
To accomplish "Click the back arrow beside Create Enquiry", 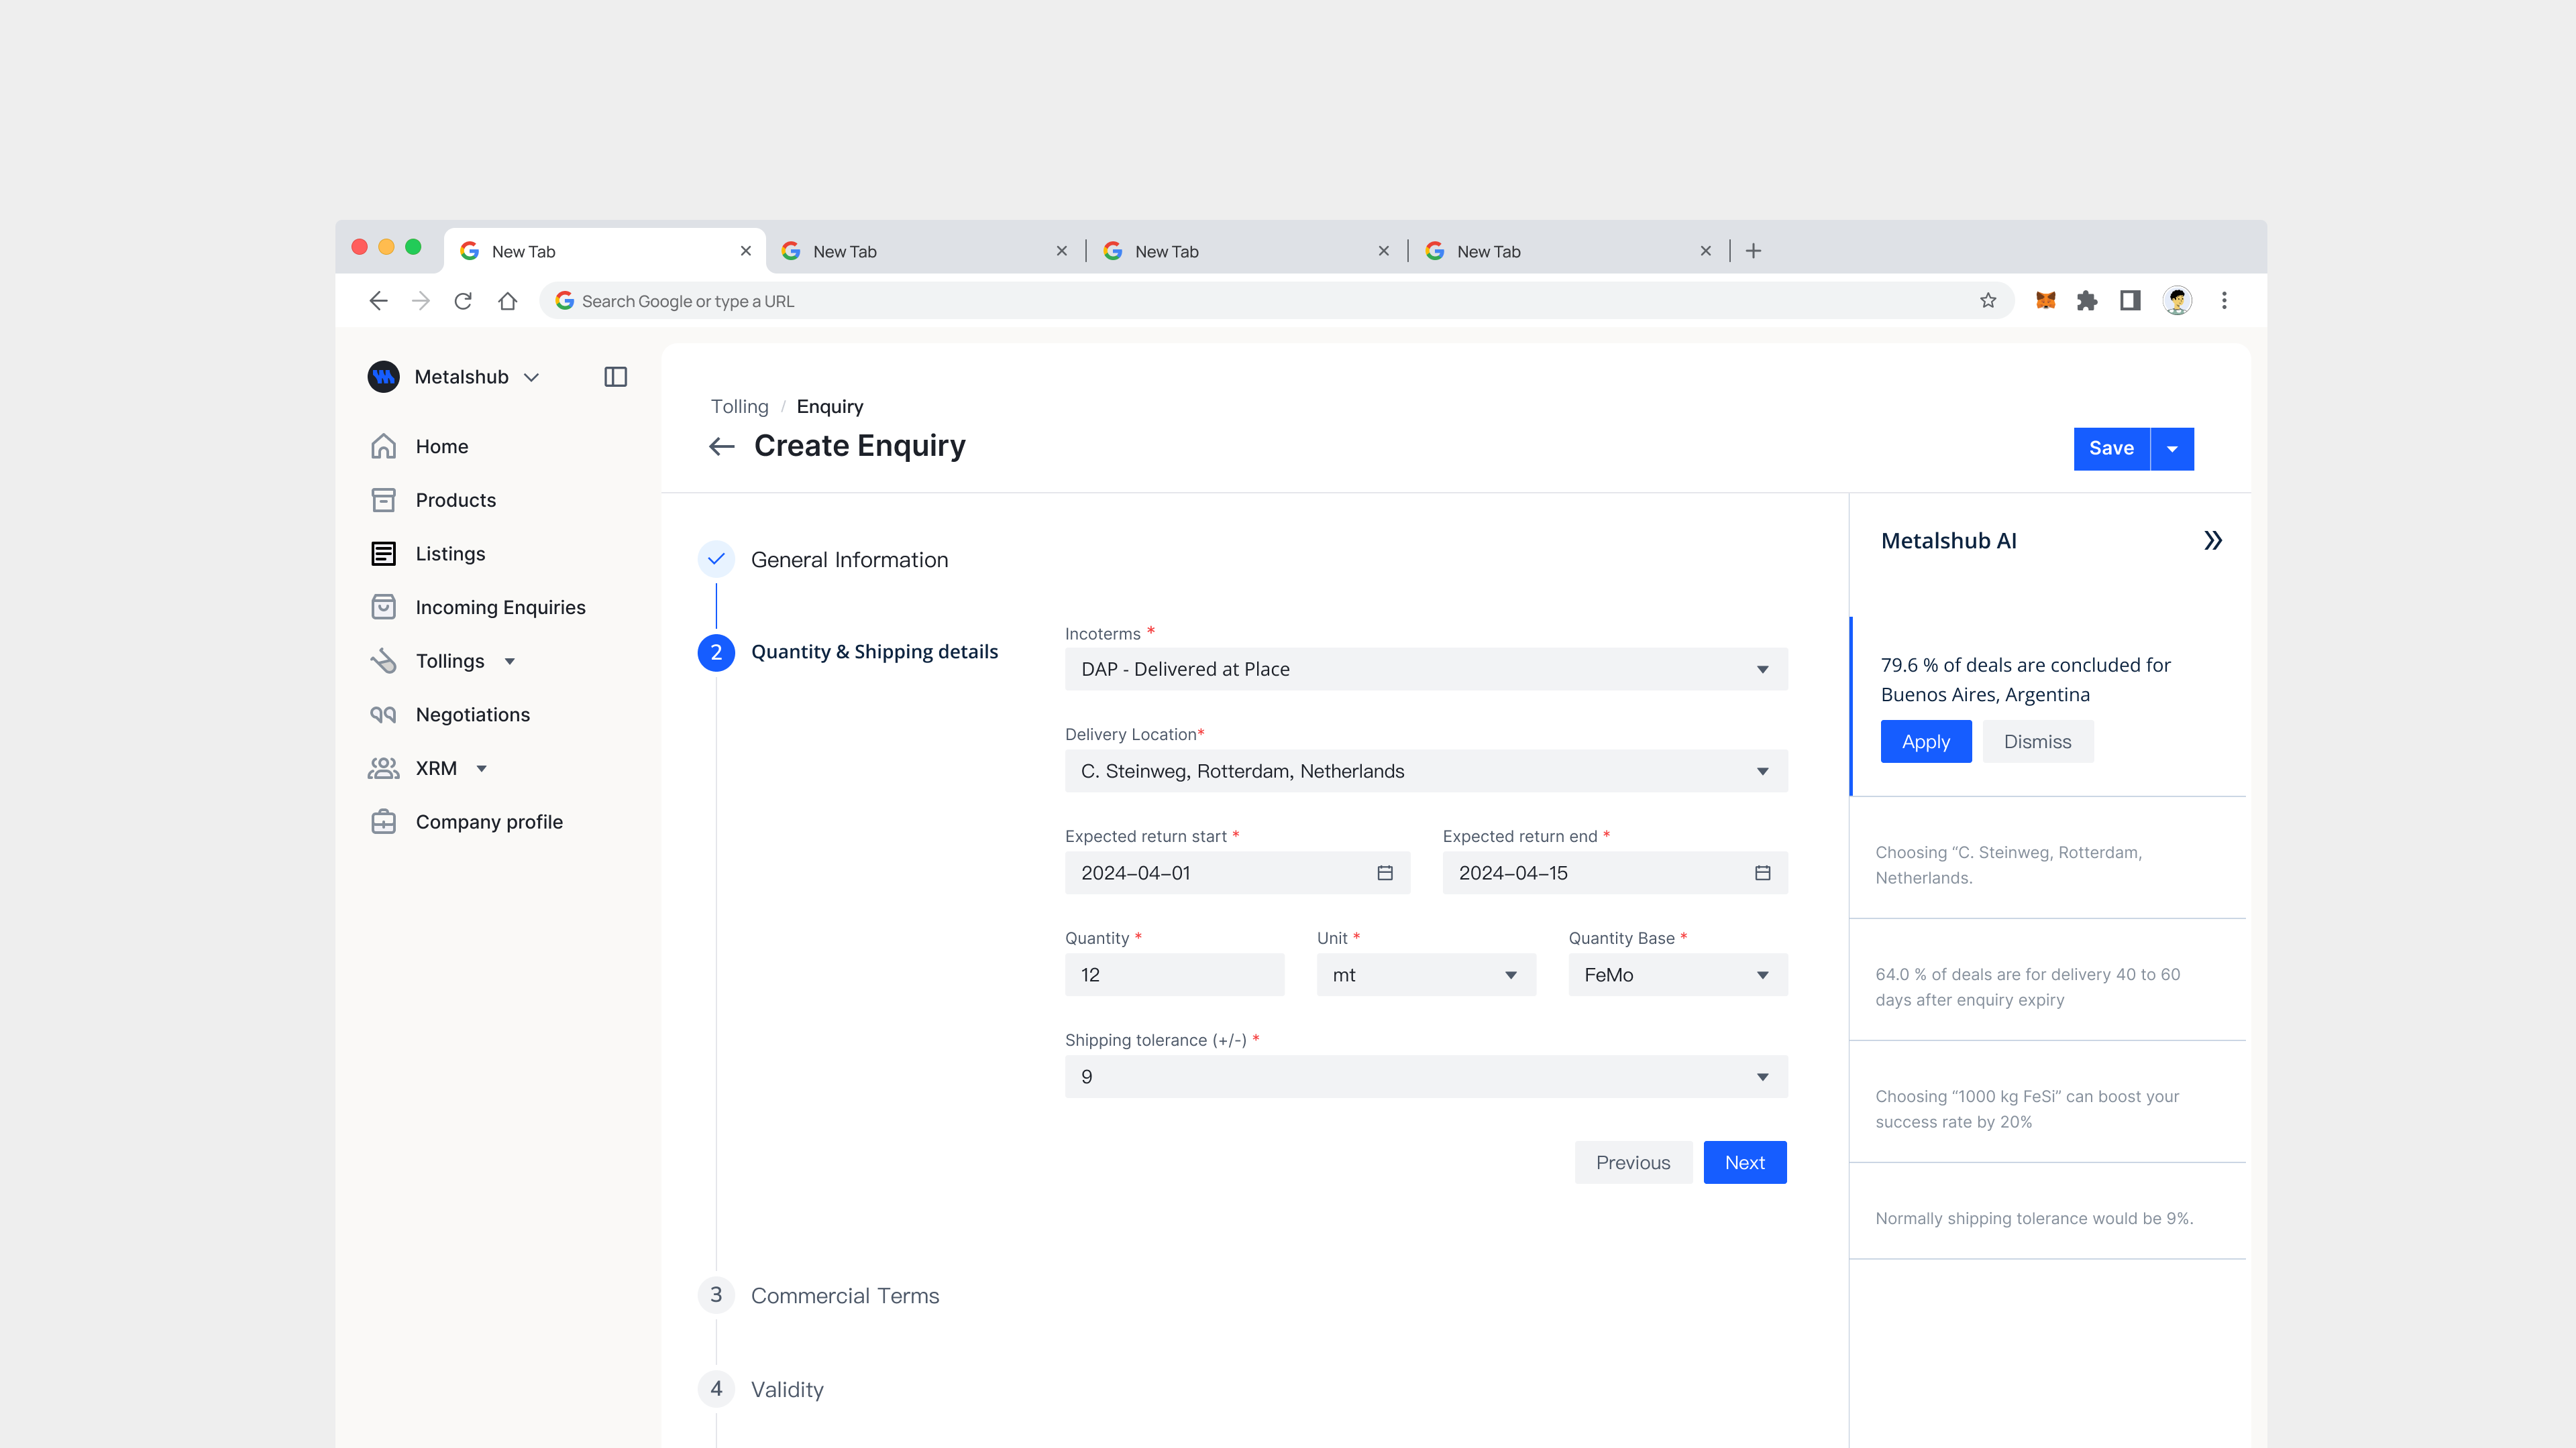I will 721,446.
